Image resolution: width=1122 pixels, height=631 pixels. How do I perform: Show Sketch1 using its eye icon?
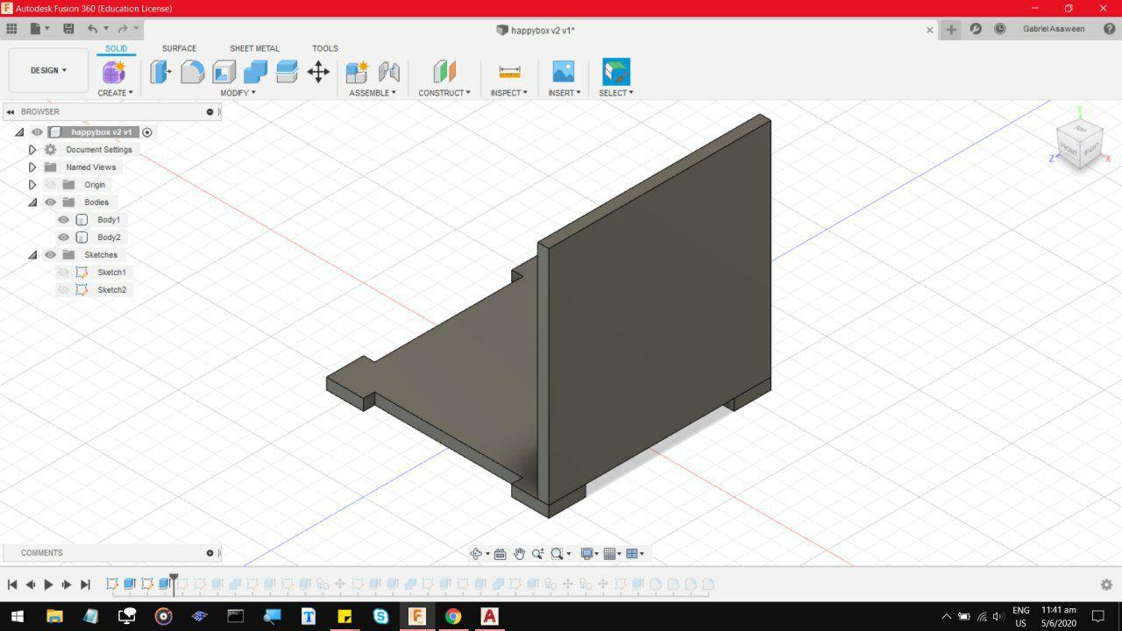tap(63, 273)
